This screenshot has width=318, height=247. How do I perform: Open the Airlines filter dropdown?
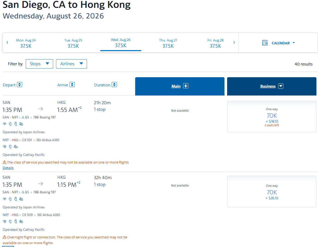click(x=71, y=64)
